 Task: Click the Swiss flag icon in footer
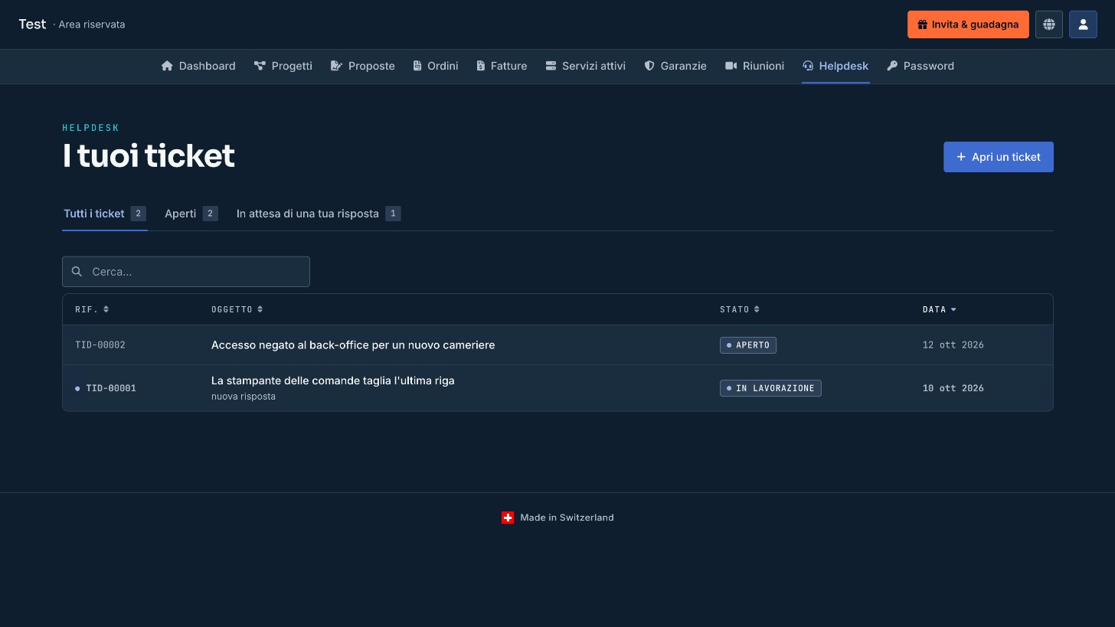coord(508,518)
